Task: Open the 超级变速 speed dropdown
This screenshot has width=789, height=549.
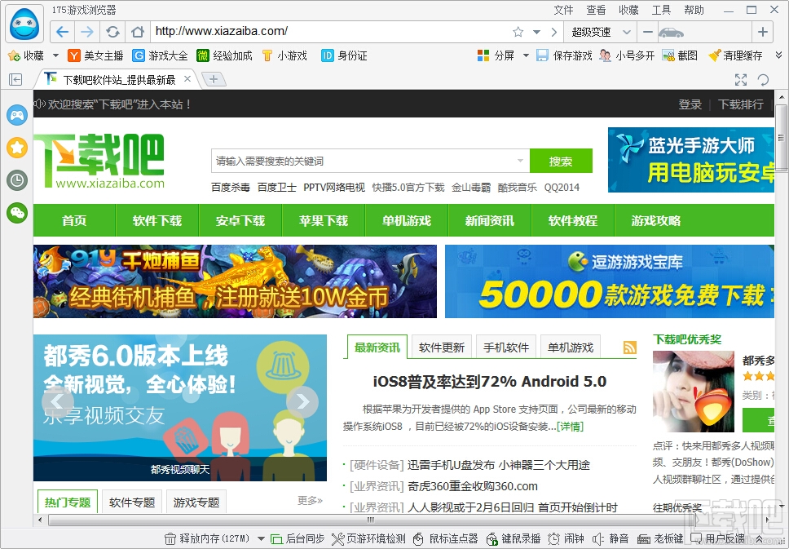Action: [x=599, y=32]
